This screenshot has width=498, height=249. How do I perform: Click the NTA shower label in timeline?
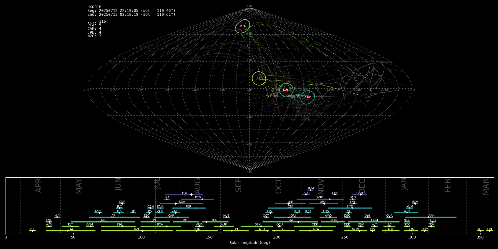tap(316, 229)
